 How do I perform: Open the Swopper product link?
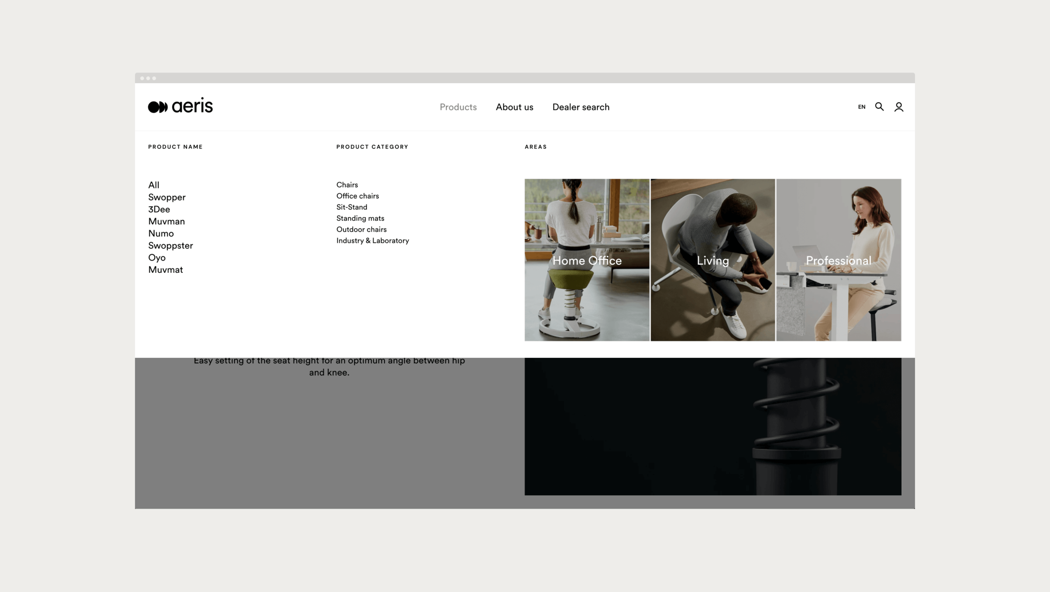click(x=167, y=197)
